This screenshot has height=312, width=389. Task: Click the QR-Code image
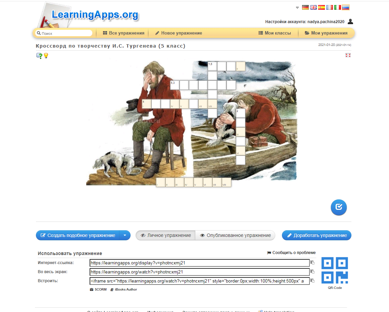coord(335,270)
